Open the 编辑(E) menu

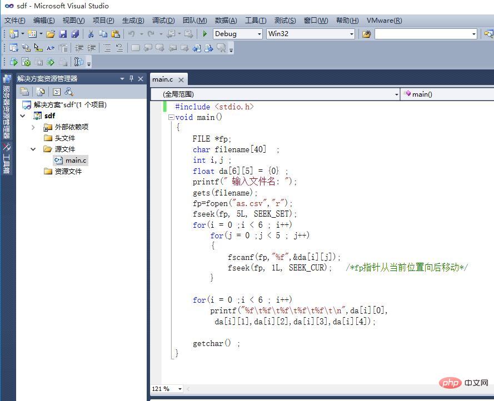tap(44, 21)
